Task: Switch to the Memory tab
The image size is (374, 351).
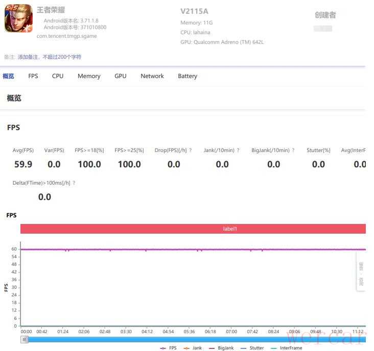Action: pyautogui.click(x=89, y=76)
